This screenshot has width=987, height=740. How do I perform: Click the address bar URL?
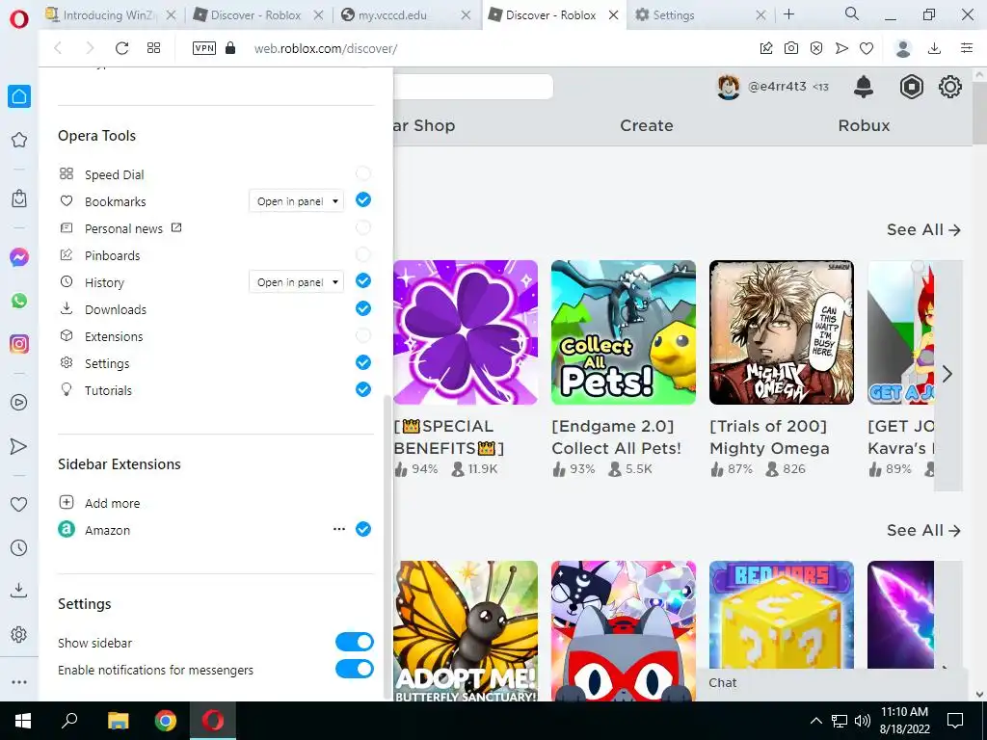326,48
